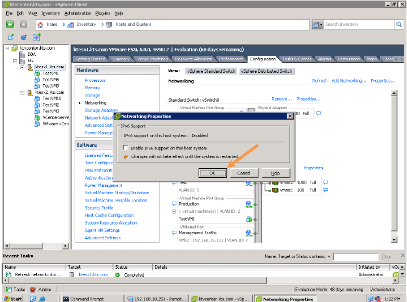
Task: Click speech bubble icon beside Management Traffic
Action: 174,233
